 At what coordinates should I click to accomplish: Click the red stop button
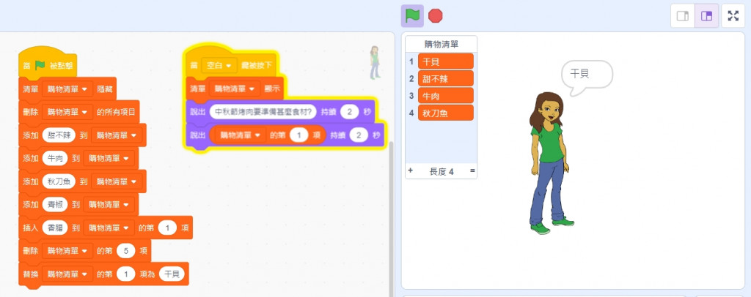click(x=436, y=16)
